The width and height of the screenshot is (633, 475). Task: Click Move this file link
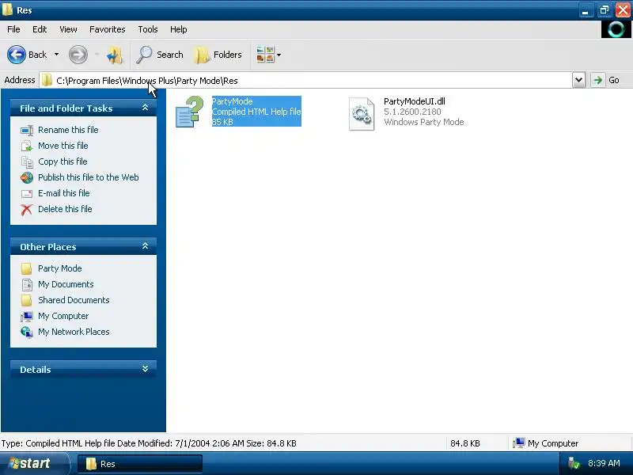tap(63, 146)
